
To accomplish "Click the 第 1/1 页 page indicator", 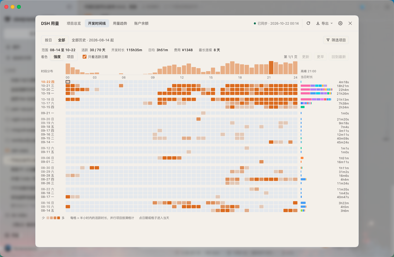I will coord(291,57).
